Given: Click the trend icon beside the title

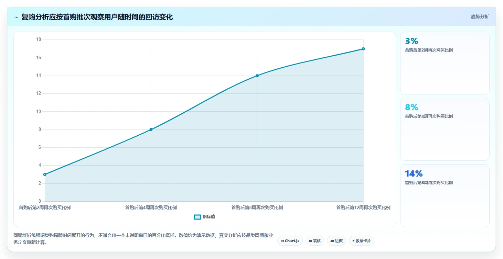Looking at the screenshot, I should click(16, 17).
